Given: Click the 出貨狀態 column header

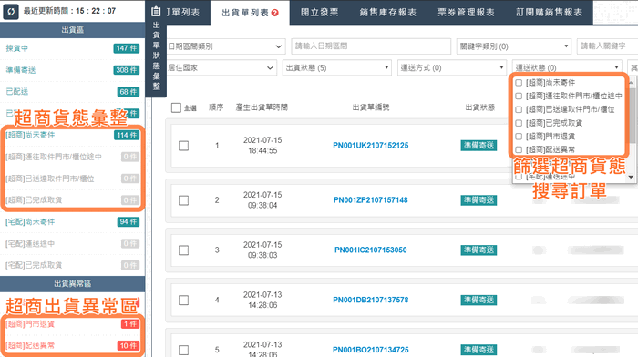Looking at the screenshot, I should [480, 107].
